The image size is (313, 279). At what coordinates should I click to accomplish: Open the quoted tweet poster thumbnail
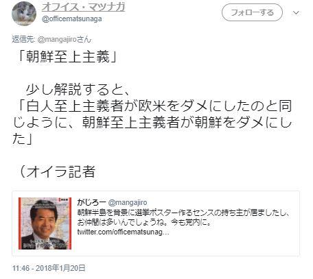[x=45, y=223]
